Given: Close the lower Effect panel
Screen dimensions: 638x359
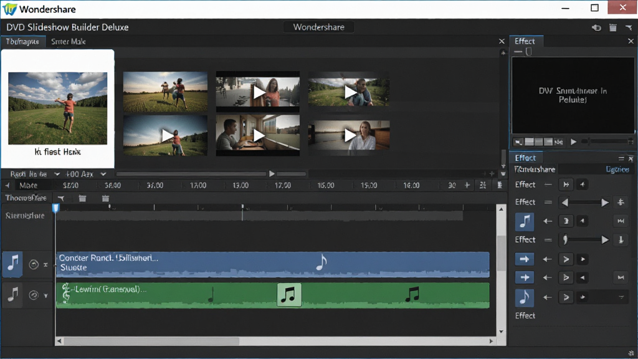Looking at the screenshot, I should 631,158.
